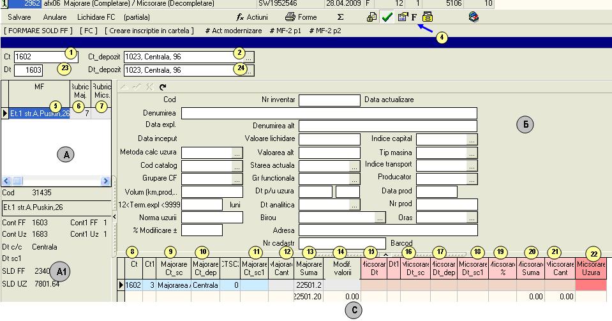This screenshot has height=321, width=612.
Task: Open Grupare CF lookup button
Action: coord(237,179)
